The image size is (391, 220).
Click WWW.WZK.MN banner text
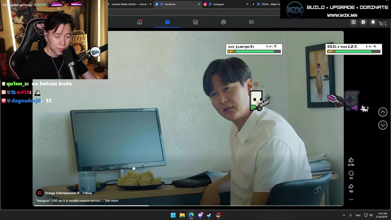tap(342, 15)
